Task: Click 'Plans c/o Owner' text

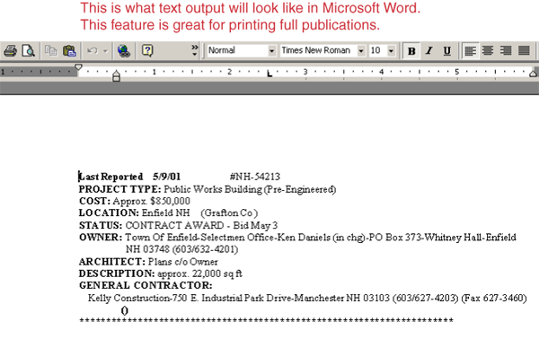Action: [183, 262]
